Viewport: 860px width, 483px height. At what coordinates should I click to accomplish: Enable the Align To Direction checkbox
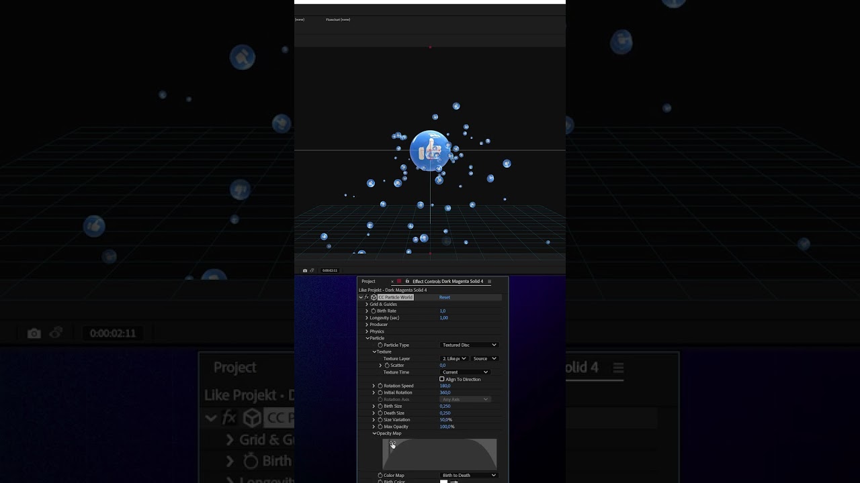[442, 379]
